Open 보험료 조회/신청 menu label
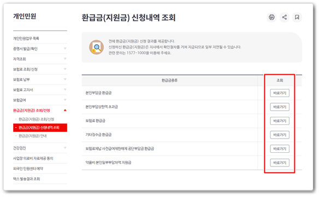The width and height of the screenshot is (320, 197). 25,69
